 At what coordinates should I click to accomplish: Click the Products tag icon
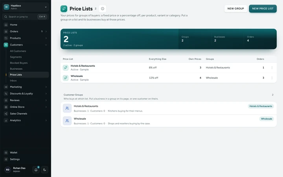pyautogui.click(x=6, y=38)
